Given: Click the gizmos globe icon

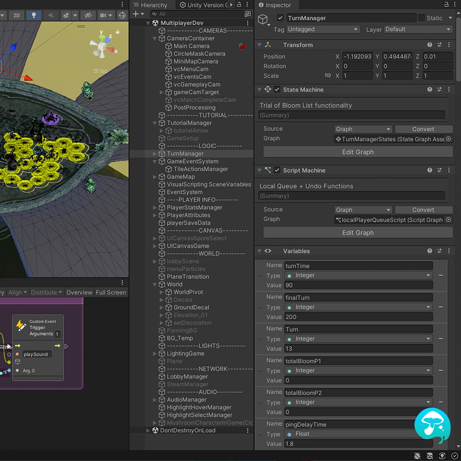Looking at the screenshot, I should pos(122,15).
